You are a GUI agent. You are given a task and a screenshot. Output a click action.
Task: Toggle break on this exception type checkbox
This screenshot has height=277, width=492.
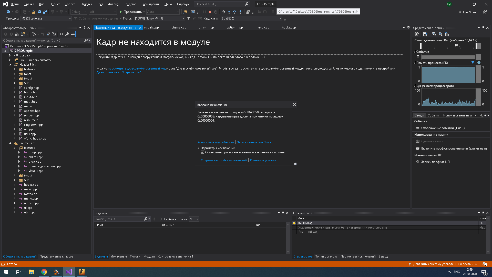pyautogui.click(x=202, y=152)
